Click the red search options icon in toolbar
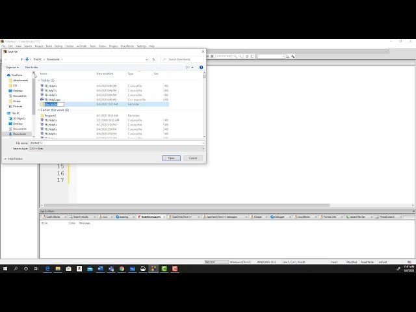 pyautogui.click(x=292, y=57)
